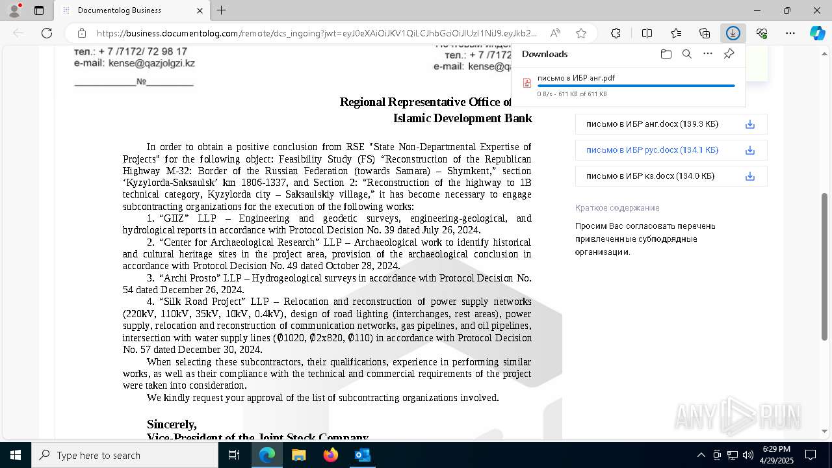Open письмо в ИБР кз.docx link

650,176
